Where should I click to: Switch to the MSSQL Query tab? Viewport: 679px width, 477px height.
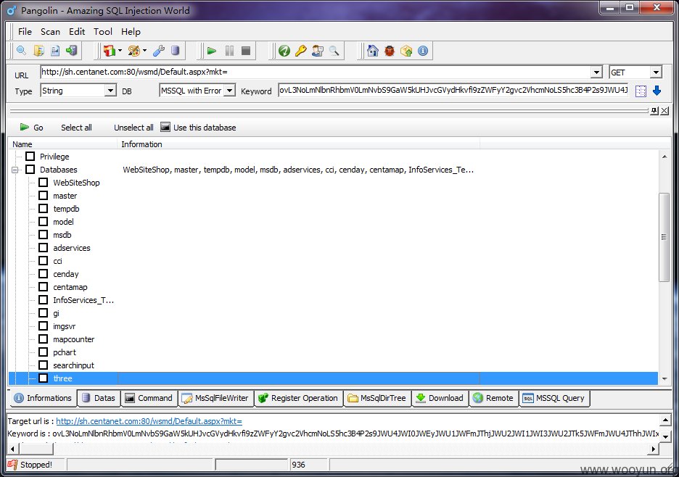pos(554,398)
